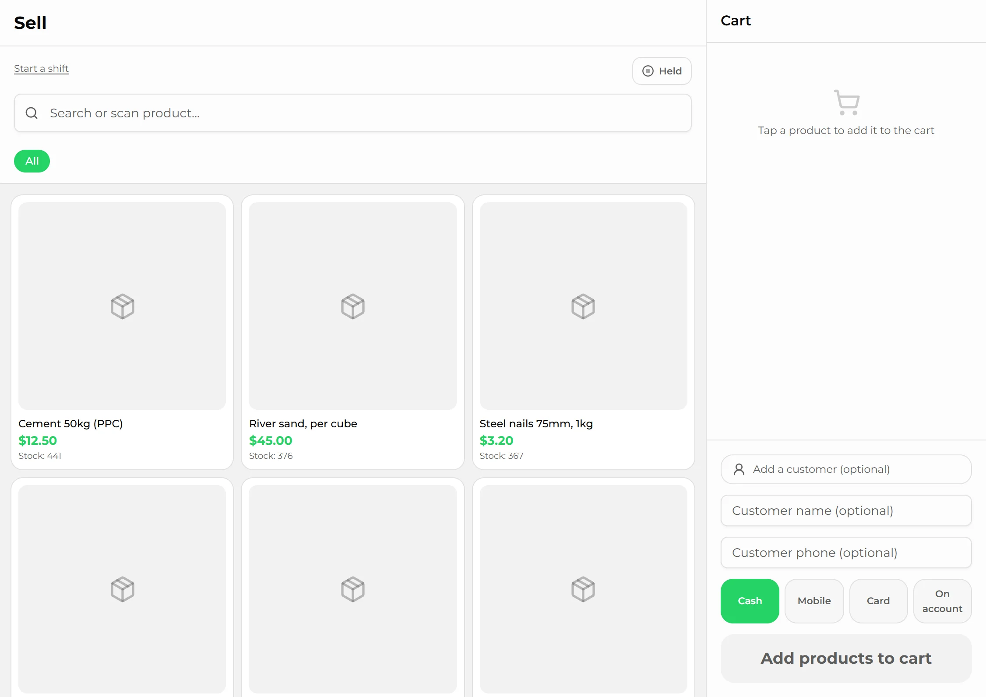
Task: Open the Held sales list
Action: (662, 71)
